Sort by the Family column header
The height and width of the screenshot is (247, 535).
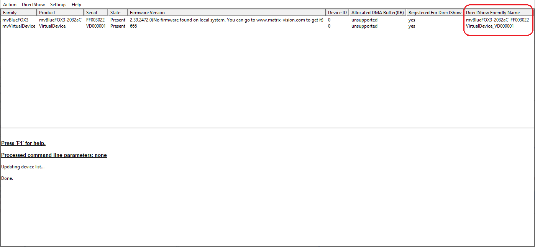(x=18, y=13)
